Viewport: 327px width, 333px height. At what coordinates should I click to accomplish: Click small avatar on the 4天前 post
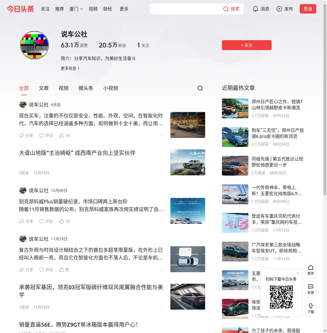tap(23, 105)
